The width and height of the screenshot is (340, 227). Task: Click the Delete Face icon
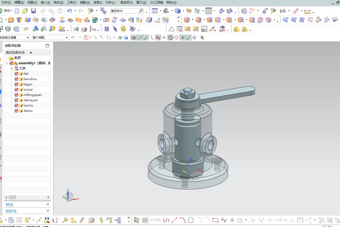(x=210, y=20)
